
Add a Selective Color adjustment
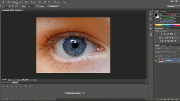point(171,41)
